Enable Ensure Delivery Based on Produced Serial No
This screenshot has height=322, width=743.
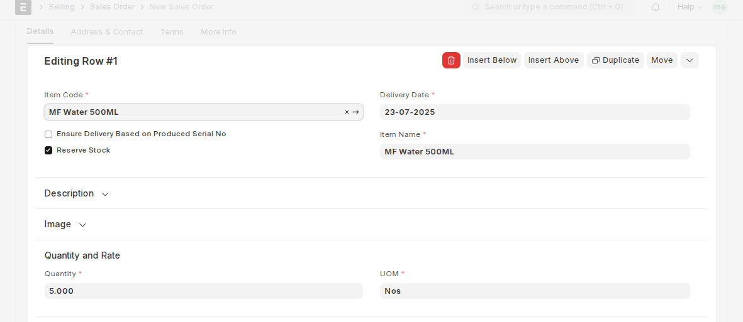click(48, 134)
